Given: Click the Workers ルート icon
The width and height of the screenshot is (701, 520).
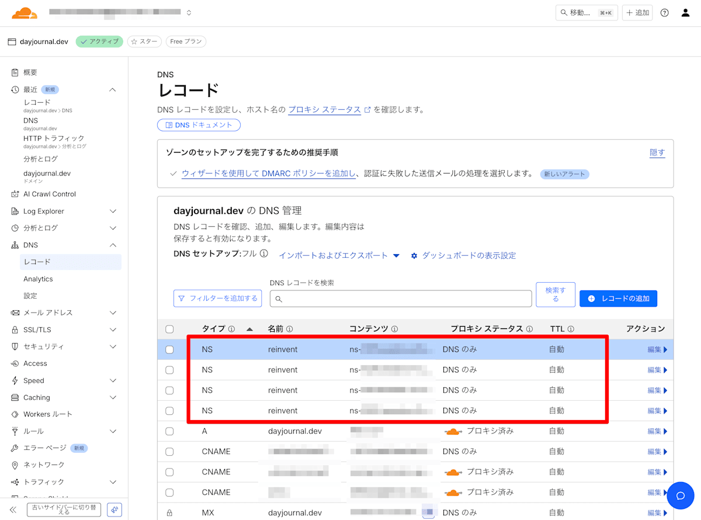Looking at the screenshot, I should [x=15, y=414].
